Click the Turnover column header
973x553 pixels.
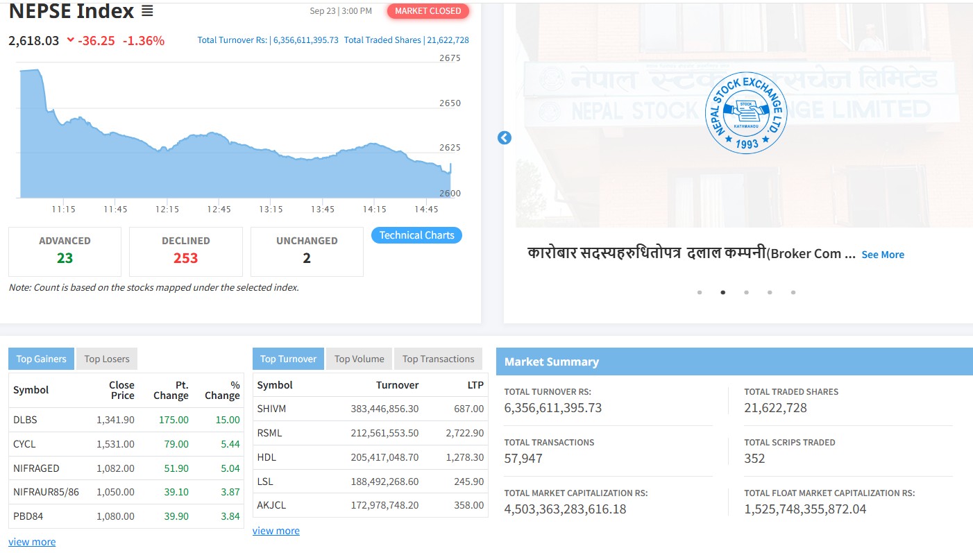pyautogui.click(x=398, y=385)
